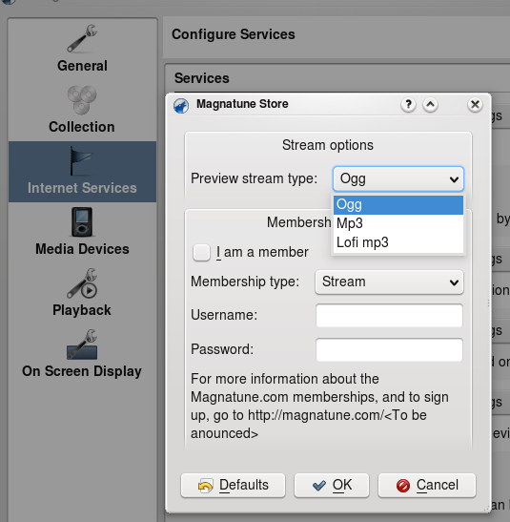Focus the Password input field
The height and width of the screenshot is (522, 510).
[x=389, y=350]
